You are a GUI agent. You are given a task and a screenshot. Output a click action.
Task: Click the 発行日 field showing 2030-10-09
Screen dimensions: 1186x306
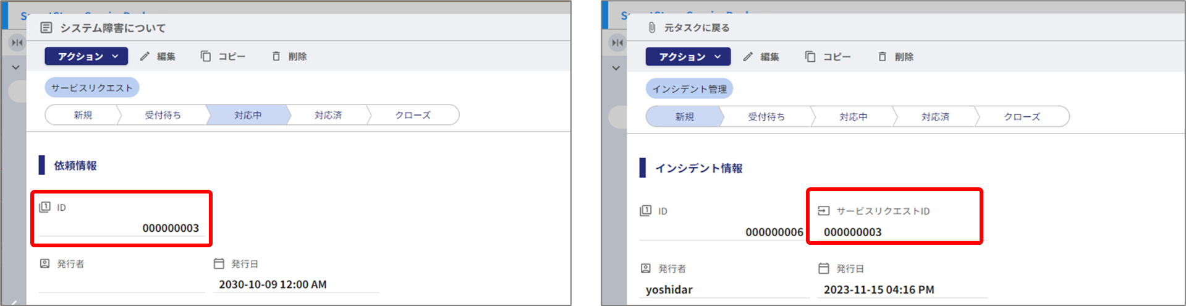tap(273, 284)
